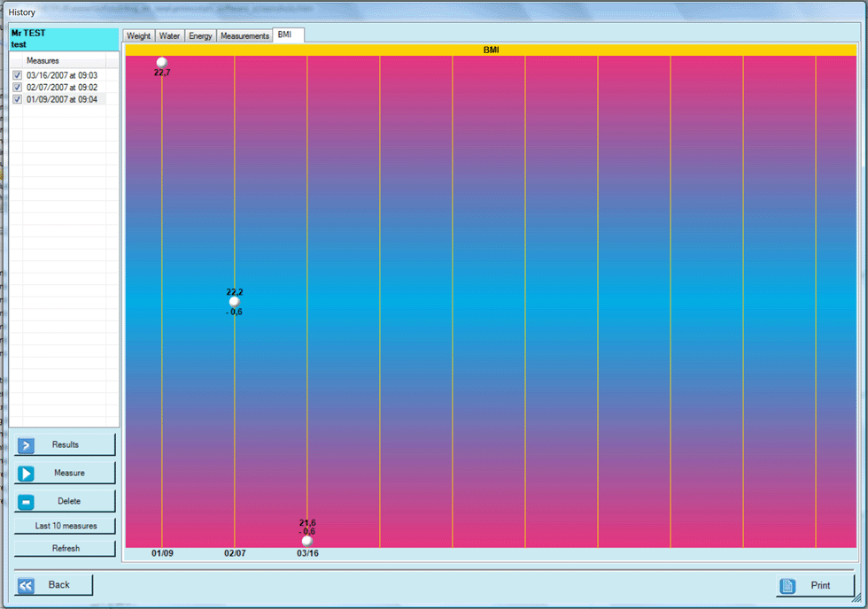Click the double-arrow icon on Back button

[x=26, y=586]
